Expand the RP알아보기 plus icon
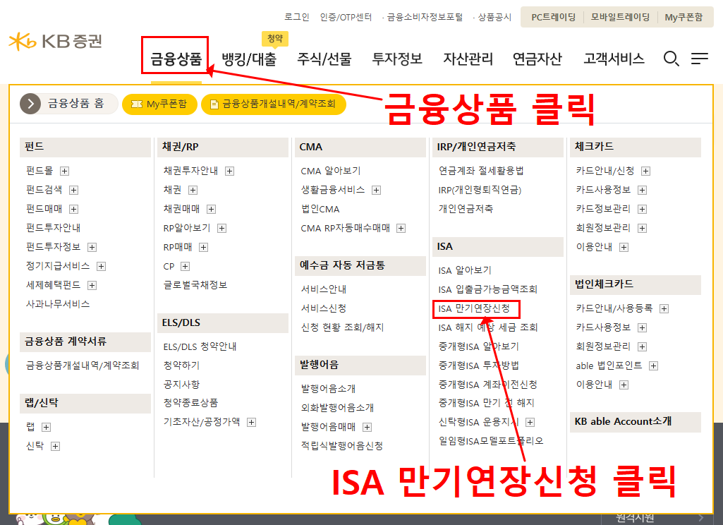The width and height of the screenshot is (723, 525). (x=221, y=229)
